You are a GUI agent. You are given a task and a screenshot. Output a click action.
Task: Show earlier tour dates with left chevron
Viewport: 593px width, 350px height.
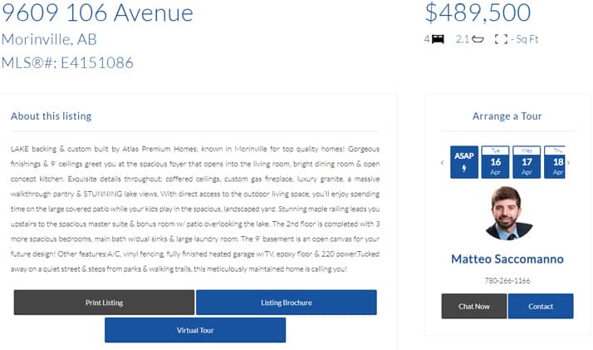tap(442, 163)
